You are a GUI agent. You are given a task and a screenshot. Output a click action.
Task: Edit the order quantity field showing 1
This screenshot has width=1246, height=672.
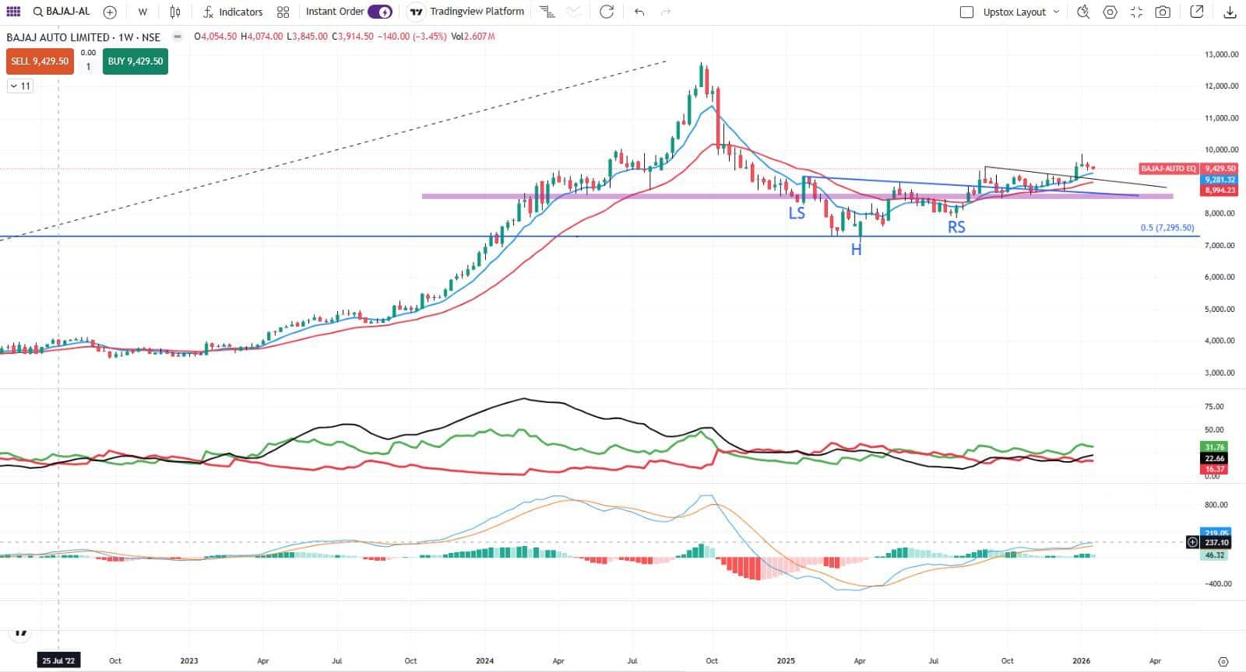point(88,67)
